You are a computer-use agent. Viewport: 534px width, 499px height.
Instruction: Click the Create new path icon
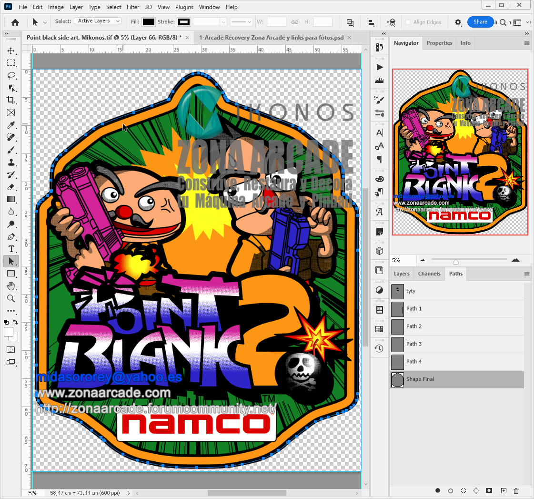[x=503, y=490]
